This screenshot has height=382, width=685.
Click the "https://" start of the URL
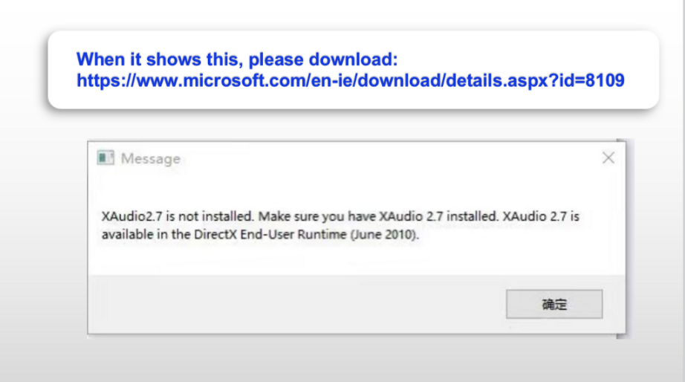pos(101,80)
